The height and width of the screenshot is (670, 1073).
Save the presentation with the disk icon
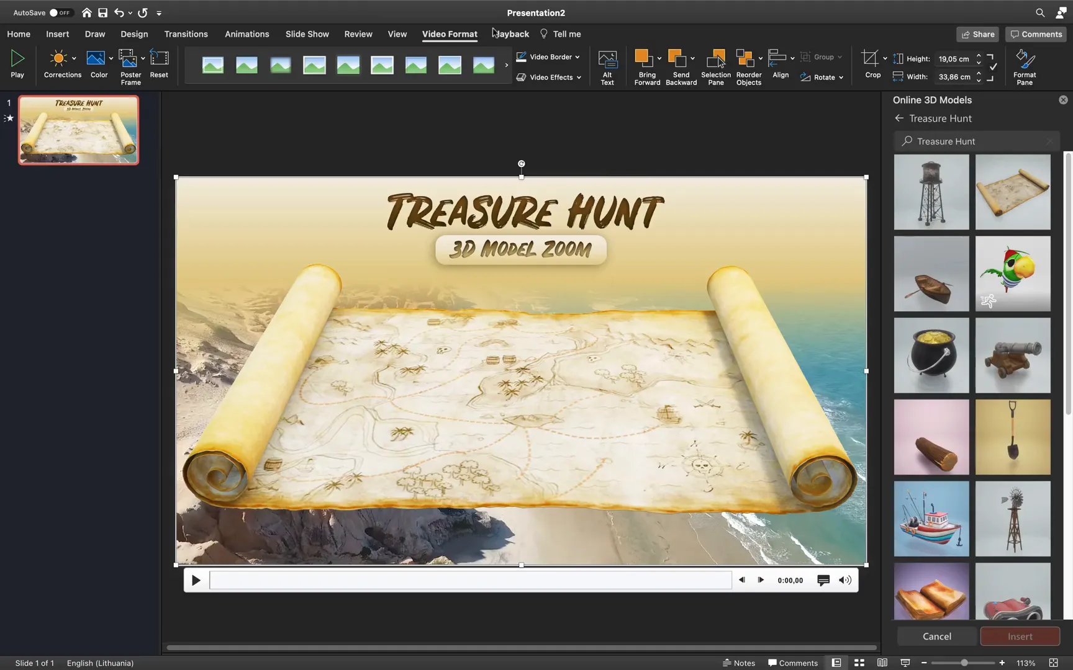pos(102,12)
